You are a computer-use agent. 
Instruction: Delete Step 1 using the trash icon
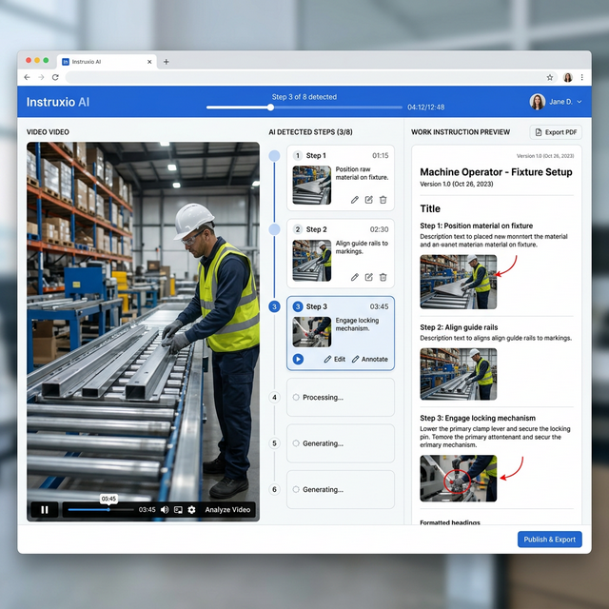click(x=383, y=200)
